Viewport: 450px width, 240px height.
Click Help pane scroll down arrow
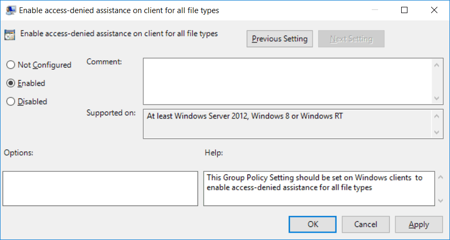pyautogui.click(x=441, y=201)
